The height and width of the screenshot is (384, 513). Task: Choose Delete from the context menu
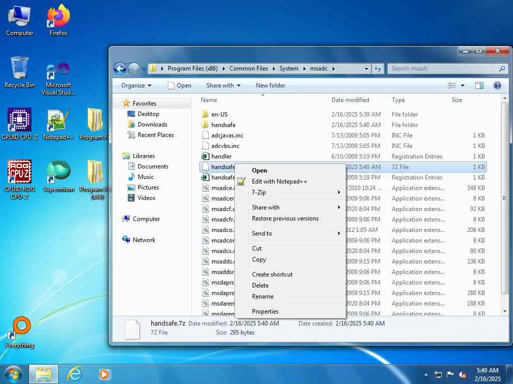click(x=290, y=285)
